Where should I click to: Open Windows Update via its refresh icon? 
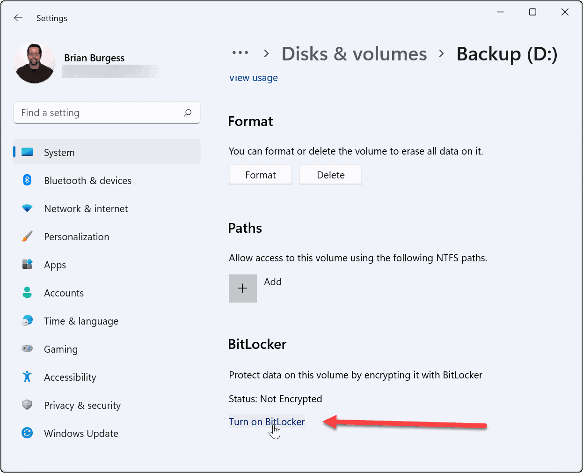[x=27, y=433]
